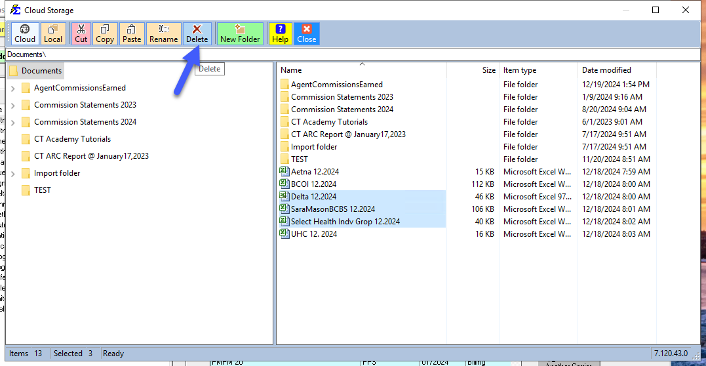706x366 pixels.
Task: Click date 11/20/2024 8:51 AM
Action: (x=616, y=159)
